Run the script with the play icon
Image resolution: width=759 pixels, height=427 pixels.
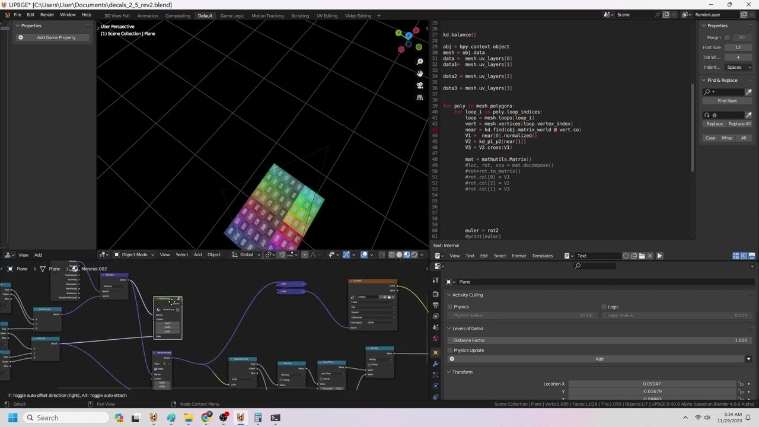coord(659,256)
